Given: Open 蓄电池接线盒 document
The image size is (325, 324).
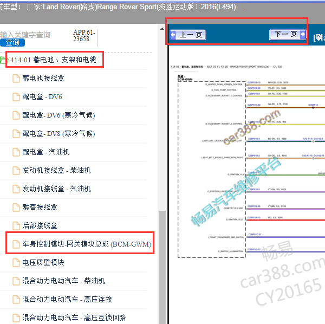Looking at the screenshot, I should click(x=43, y=79).
